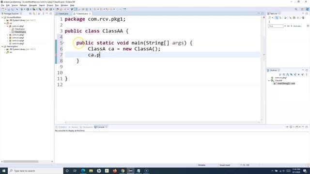The width and height of the screenshot is (310, 174).
Task: Open the Refactor menu
Action: [x=23, y=5]
